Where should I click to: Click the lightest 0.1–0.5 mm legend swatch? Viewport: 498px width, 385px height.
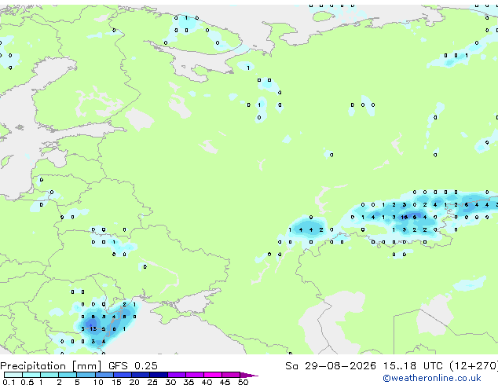point(13,375)
